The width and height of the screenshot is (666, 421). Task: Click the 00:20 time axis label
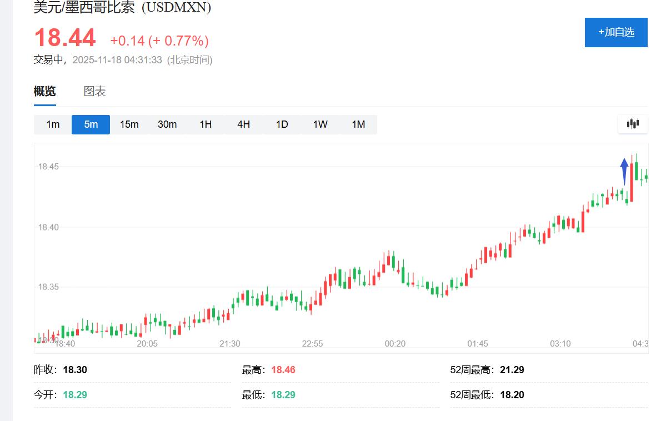click(x=395, y=344)
